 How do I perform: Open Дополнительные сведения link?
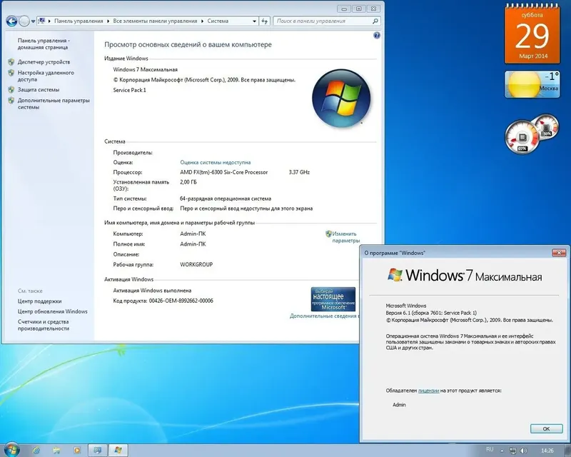(x=324, y=316)
